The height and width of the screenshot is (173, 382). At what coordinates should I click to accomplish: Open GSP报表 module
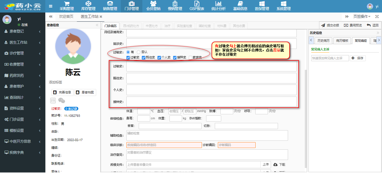(x=197, y=6)
